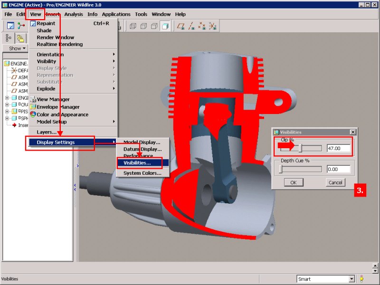
Task: Click the second ASM datum plane icon
Action: click(x=15, y=84)
